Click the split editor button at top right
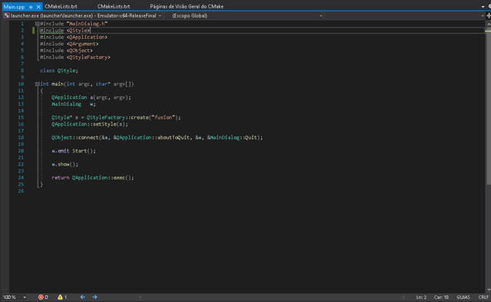The height and width of the screenshot is (302, 491). click(x=489, y=15)
